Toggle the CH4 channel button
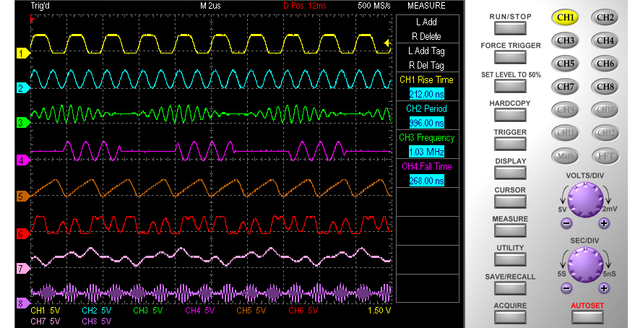643x328 pixels. click(x=605, y=40)
